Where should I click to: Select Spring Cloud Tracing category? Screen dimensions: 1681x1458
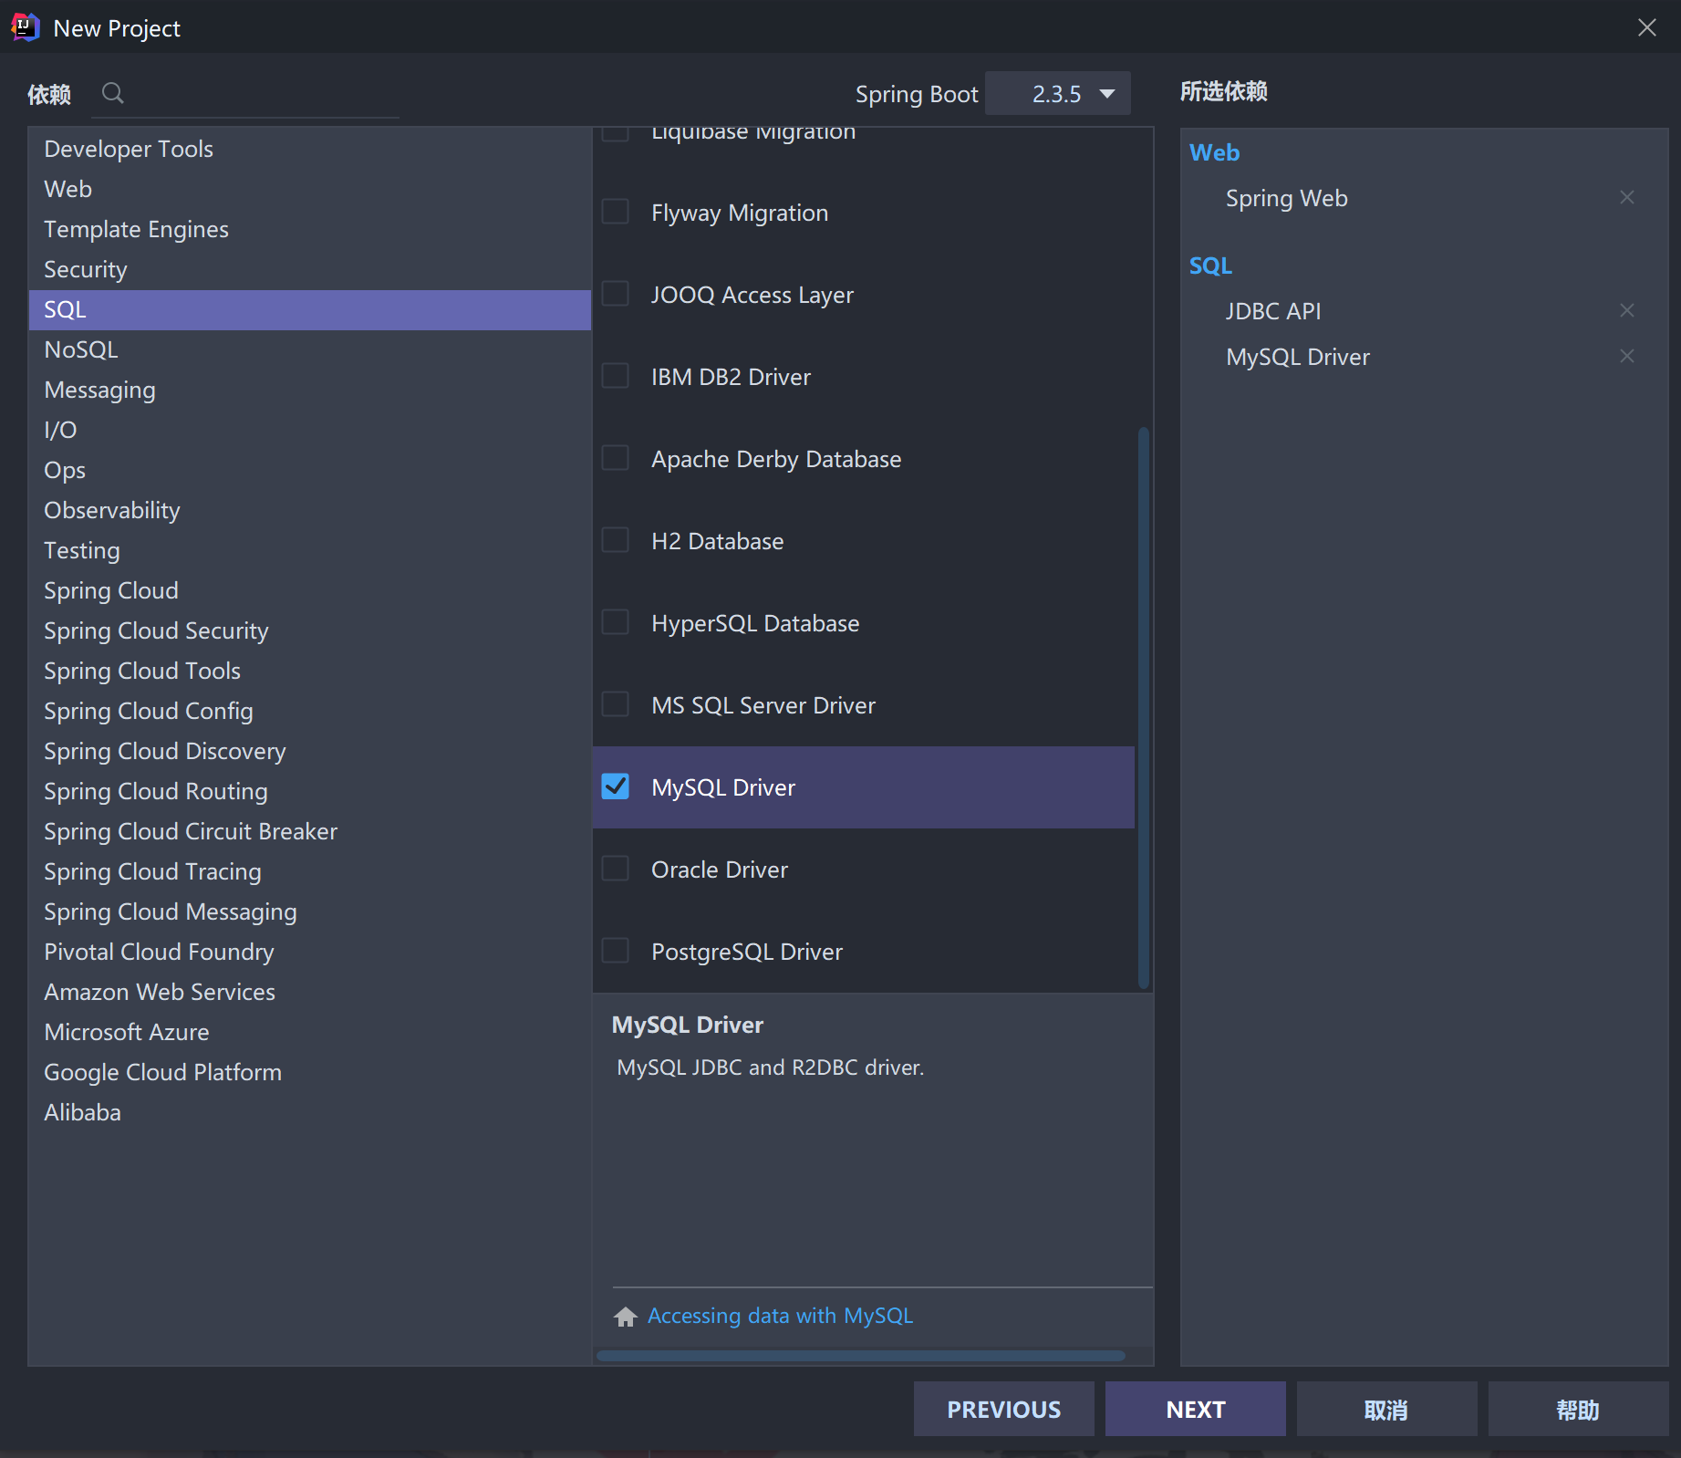coord(310,871)
